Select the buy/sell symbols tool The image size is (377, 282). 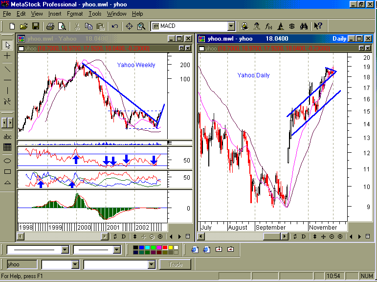[x=7, y=101]
